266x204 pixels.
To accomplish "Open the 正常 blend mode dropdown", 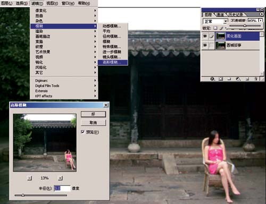I will coord(215,21).
